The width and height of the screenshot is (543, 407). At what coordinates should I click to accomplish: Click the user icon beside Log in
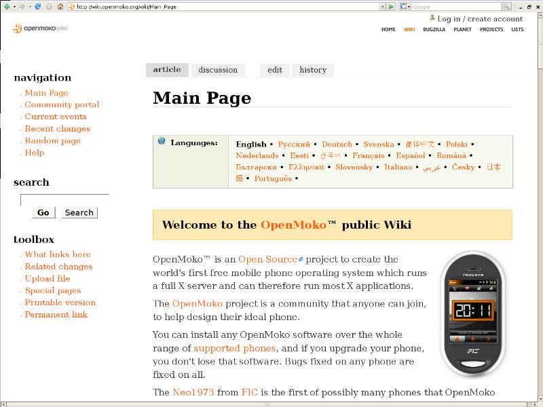[x=432, y=18]
